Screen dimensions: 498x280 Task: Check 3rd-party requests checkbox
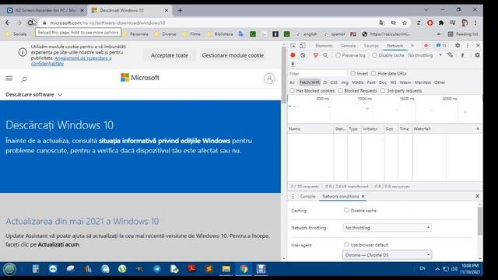pos(383,91)
